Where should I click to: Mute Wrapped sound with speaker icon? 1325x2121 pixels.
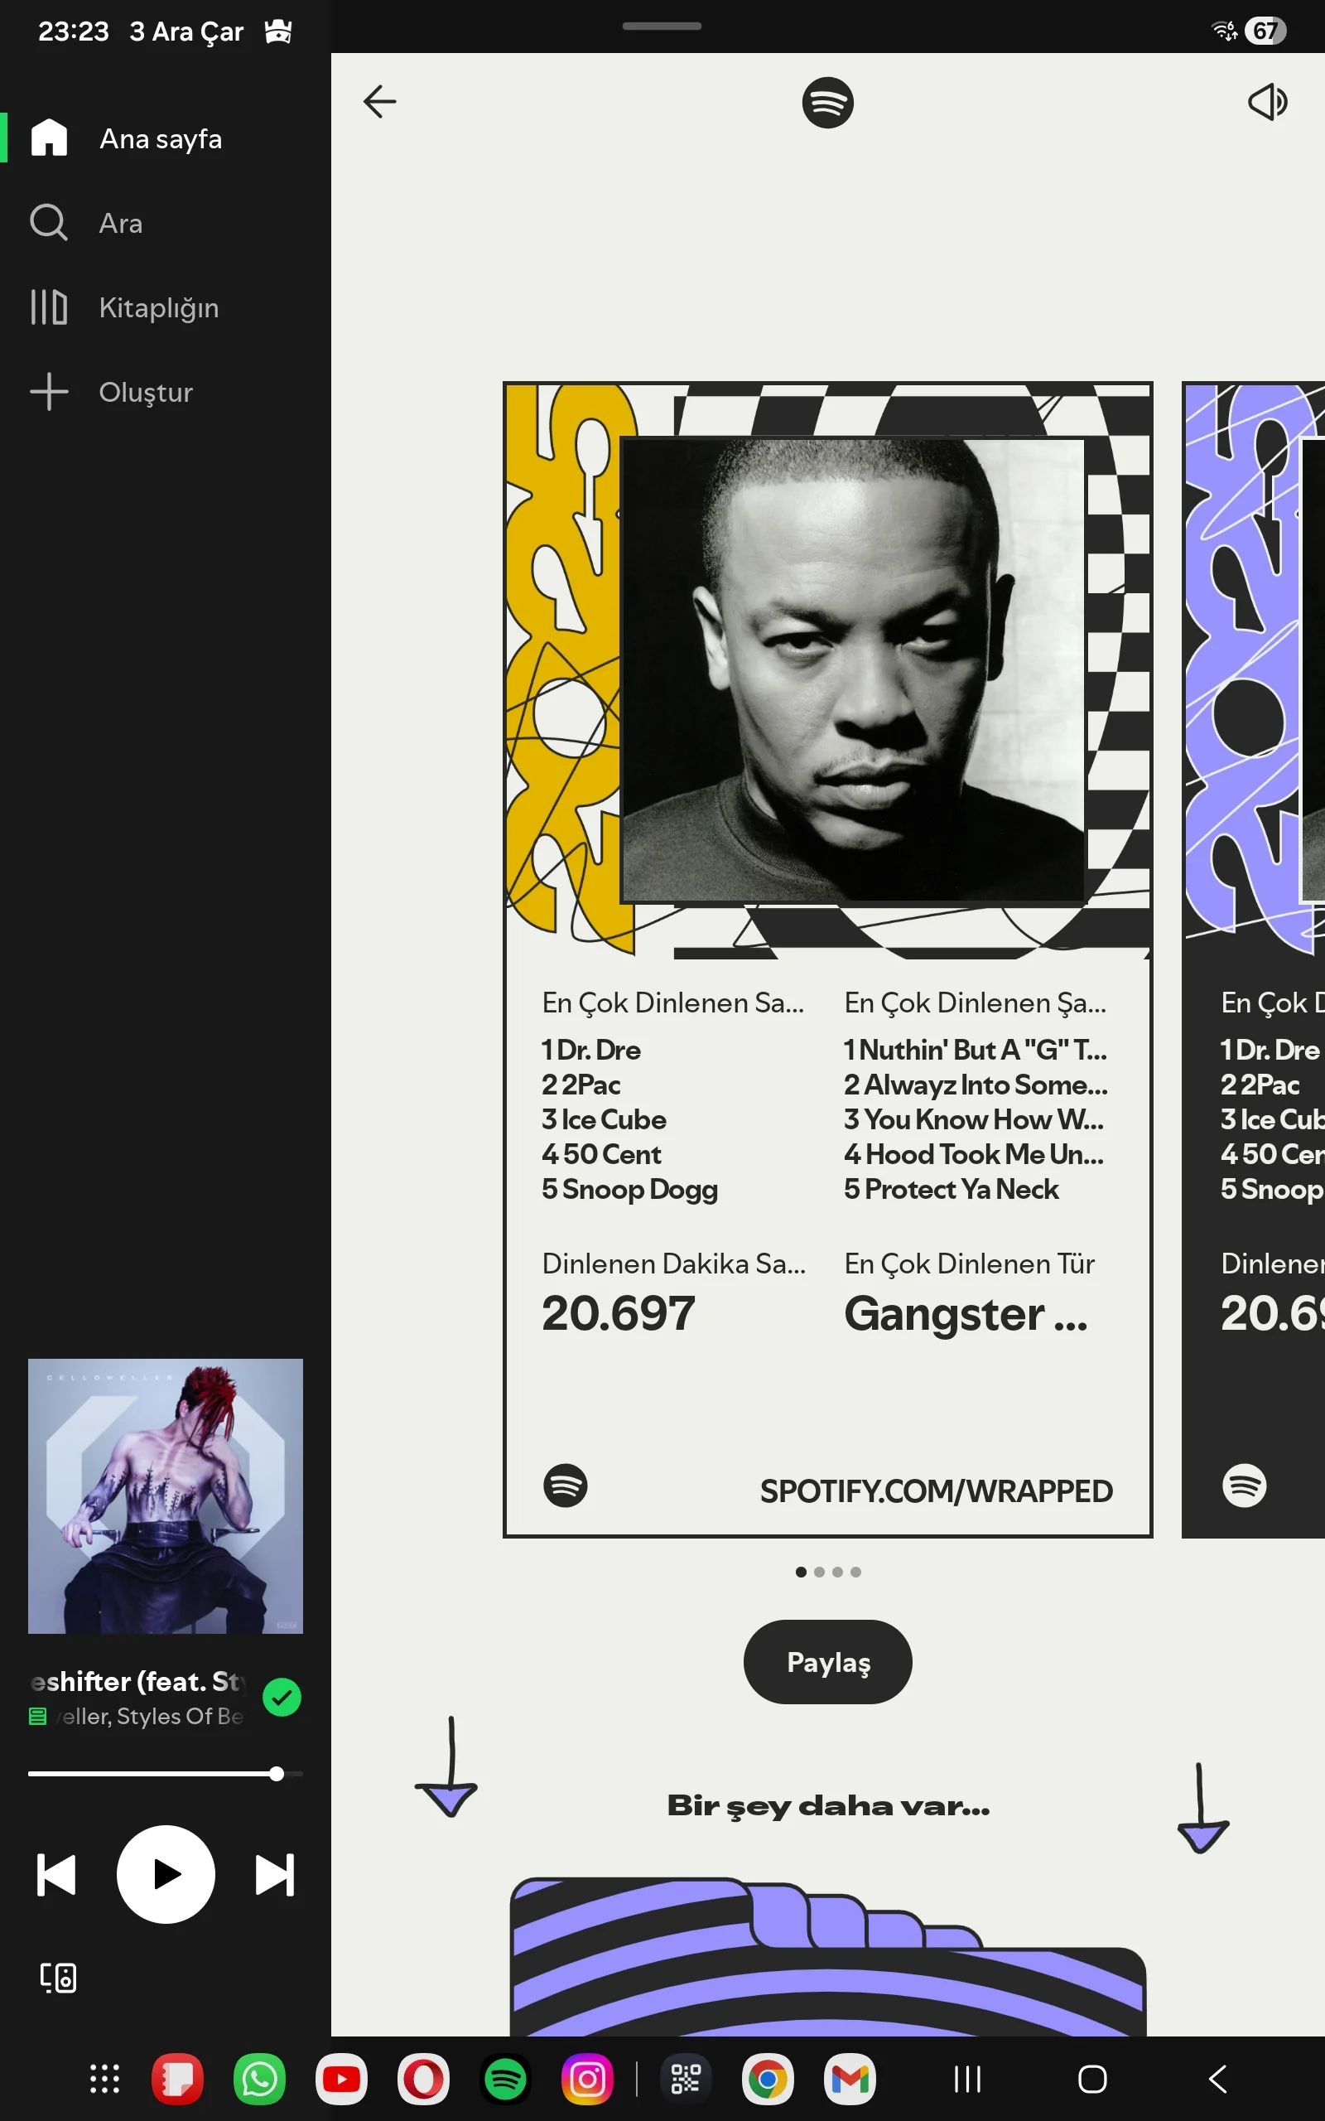(1267, 102)
